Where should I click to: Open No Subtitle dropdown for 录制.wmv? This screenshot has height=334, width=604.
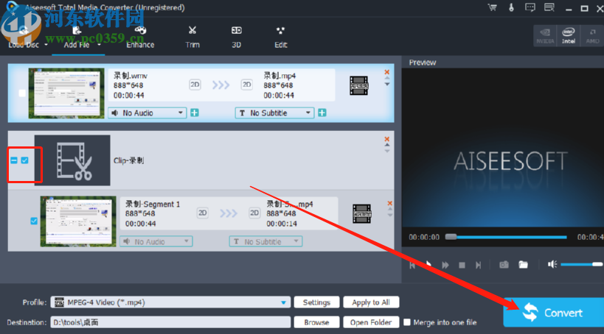point(274,113)
